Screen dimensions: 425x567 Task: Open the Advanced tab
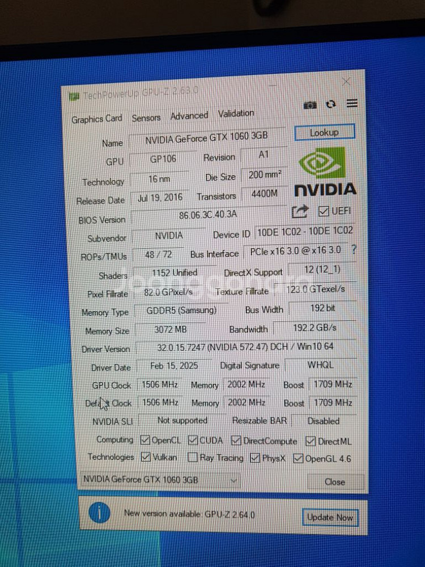[189, 116]
